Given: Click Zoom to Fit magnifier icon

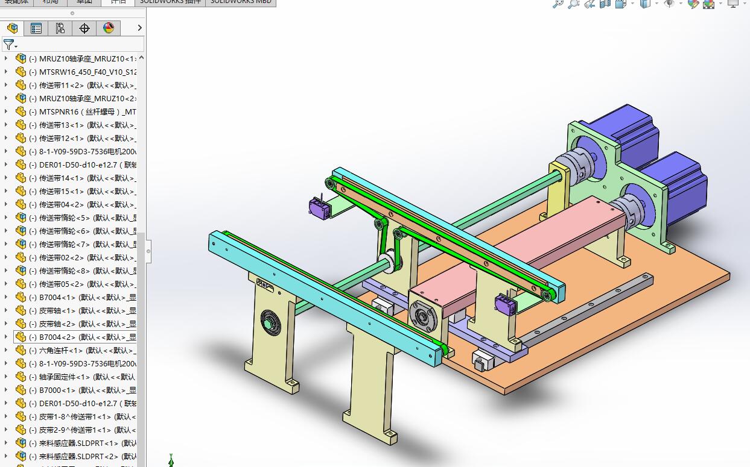Looking at the screenshot, I should [558, 4].
